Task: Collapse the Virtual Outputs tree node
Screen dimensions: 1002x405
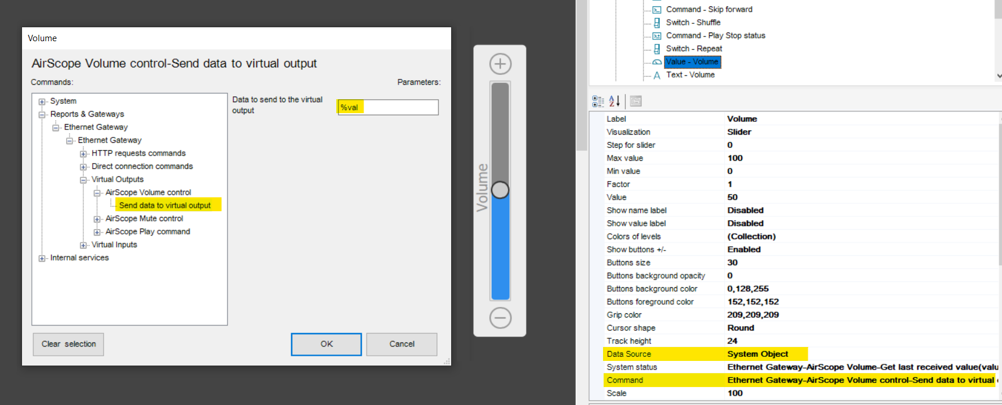Action: [83, 180]
